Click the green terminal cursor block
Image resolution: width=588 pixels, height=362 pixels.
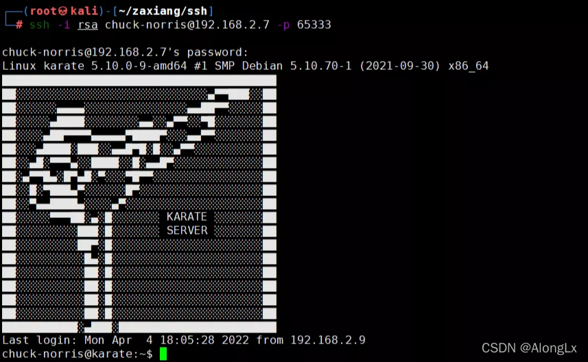click(163, 354)
